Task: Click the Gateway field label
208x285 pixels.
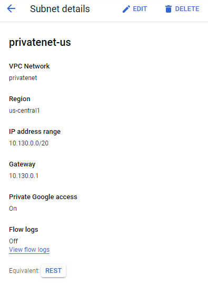Action: (x=22, y=164)
